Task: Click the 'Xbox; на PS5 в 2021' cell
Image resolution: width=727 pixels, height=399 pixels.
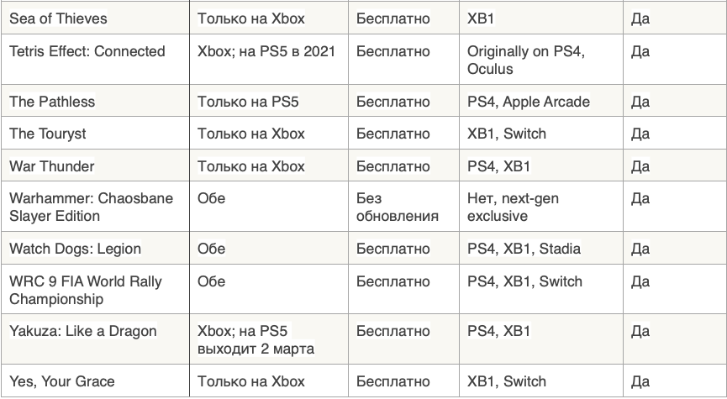Action: (x=266, y=51)
